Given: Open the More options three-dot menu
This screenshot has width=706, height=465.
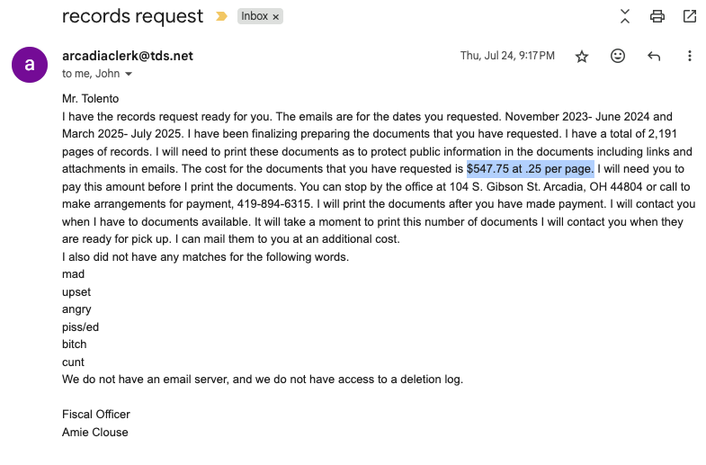Looking at the screenshot, I should pyautogui.click(x=690, y=56).
